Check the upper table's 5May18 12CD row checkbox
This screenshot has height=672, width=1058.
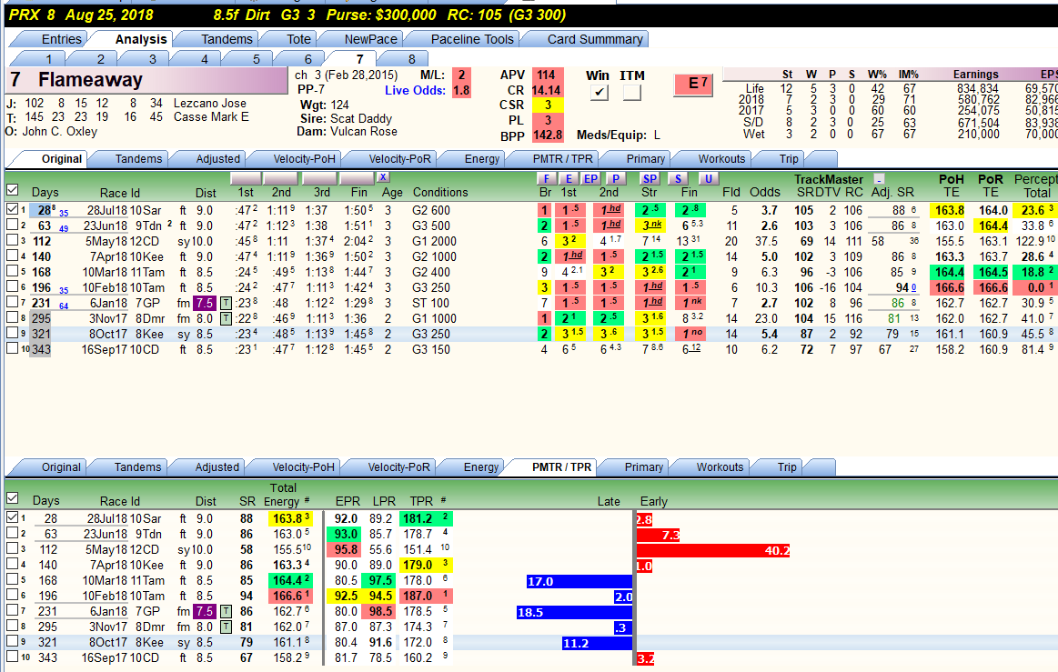[12, 241]
